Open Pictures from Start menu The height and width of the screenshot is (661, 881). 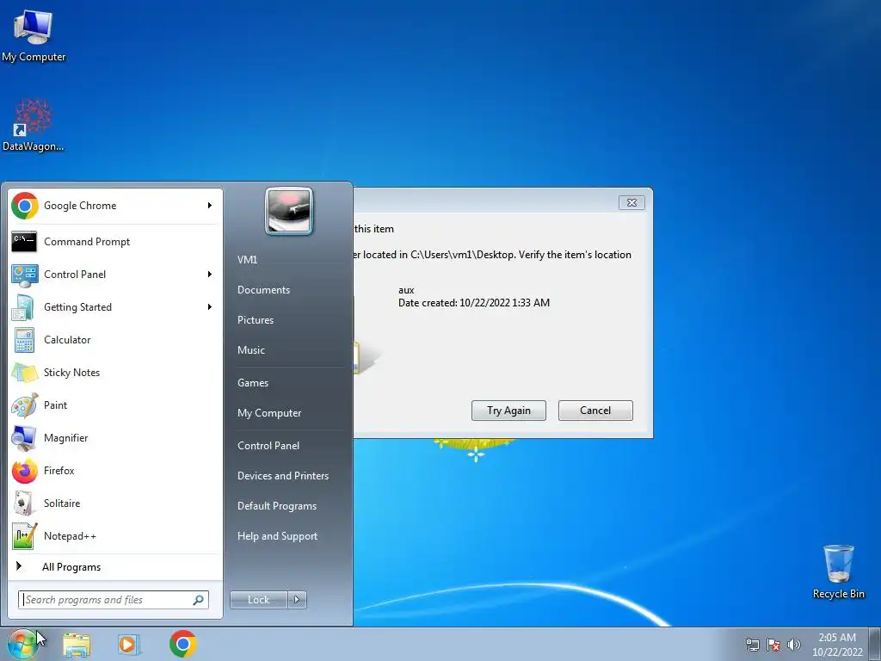tap(256, 320)
